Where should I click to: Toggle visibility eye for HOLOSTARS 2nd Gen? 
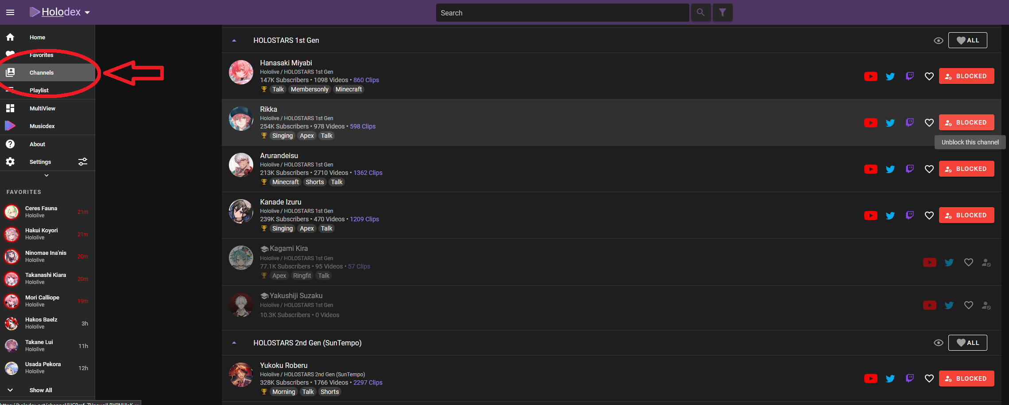tap(938, 343)
